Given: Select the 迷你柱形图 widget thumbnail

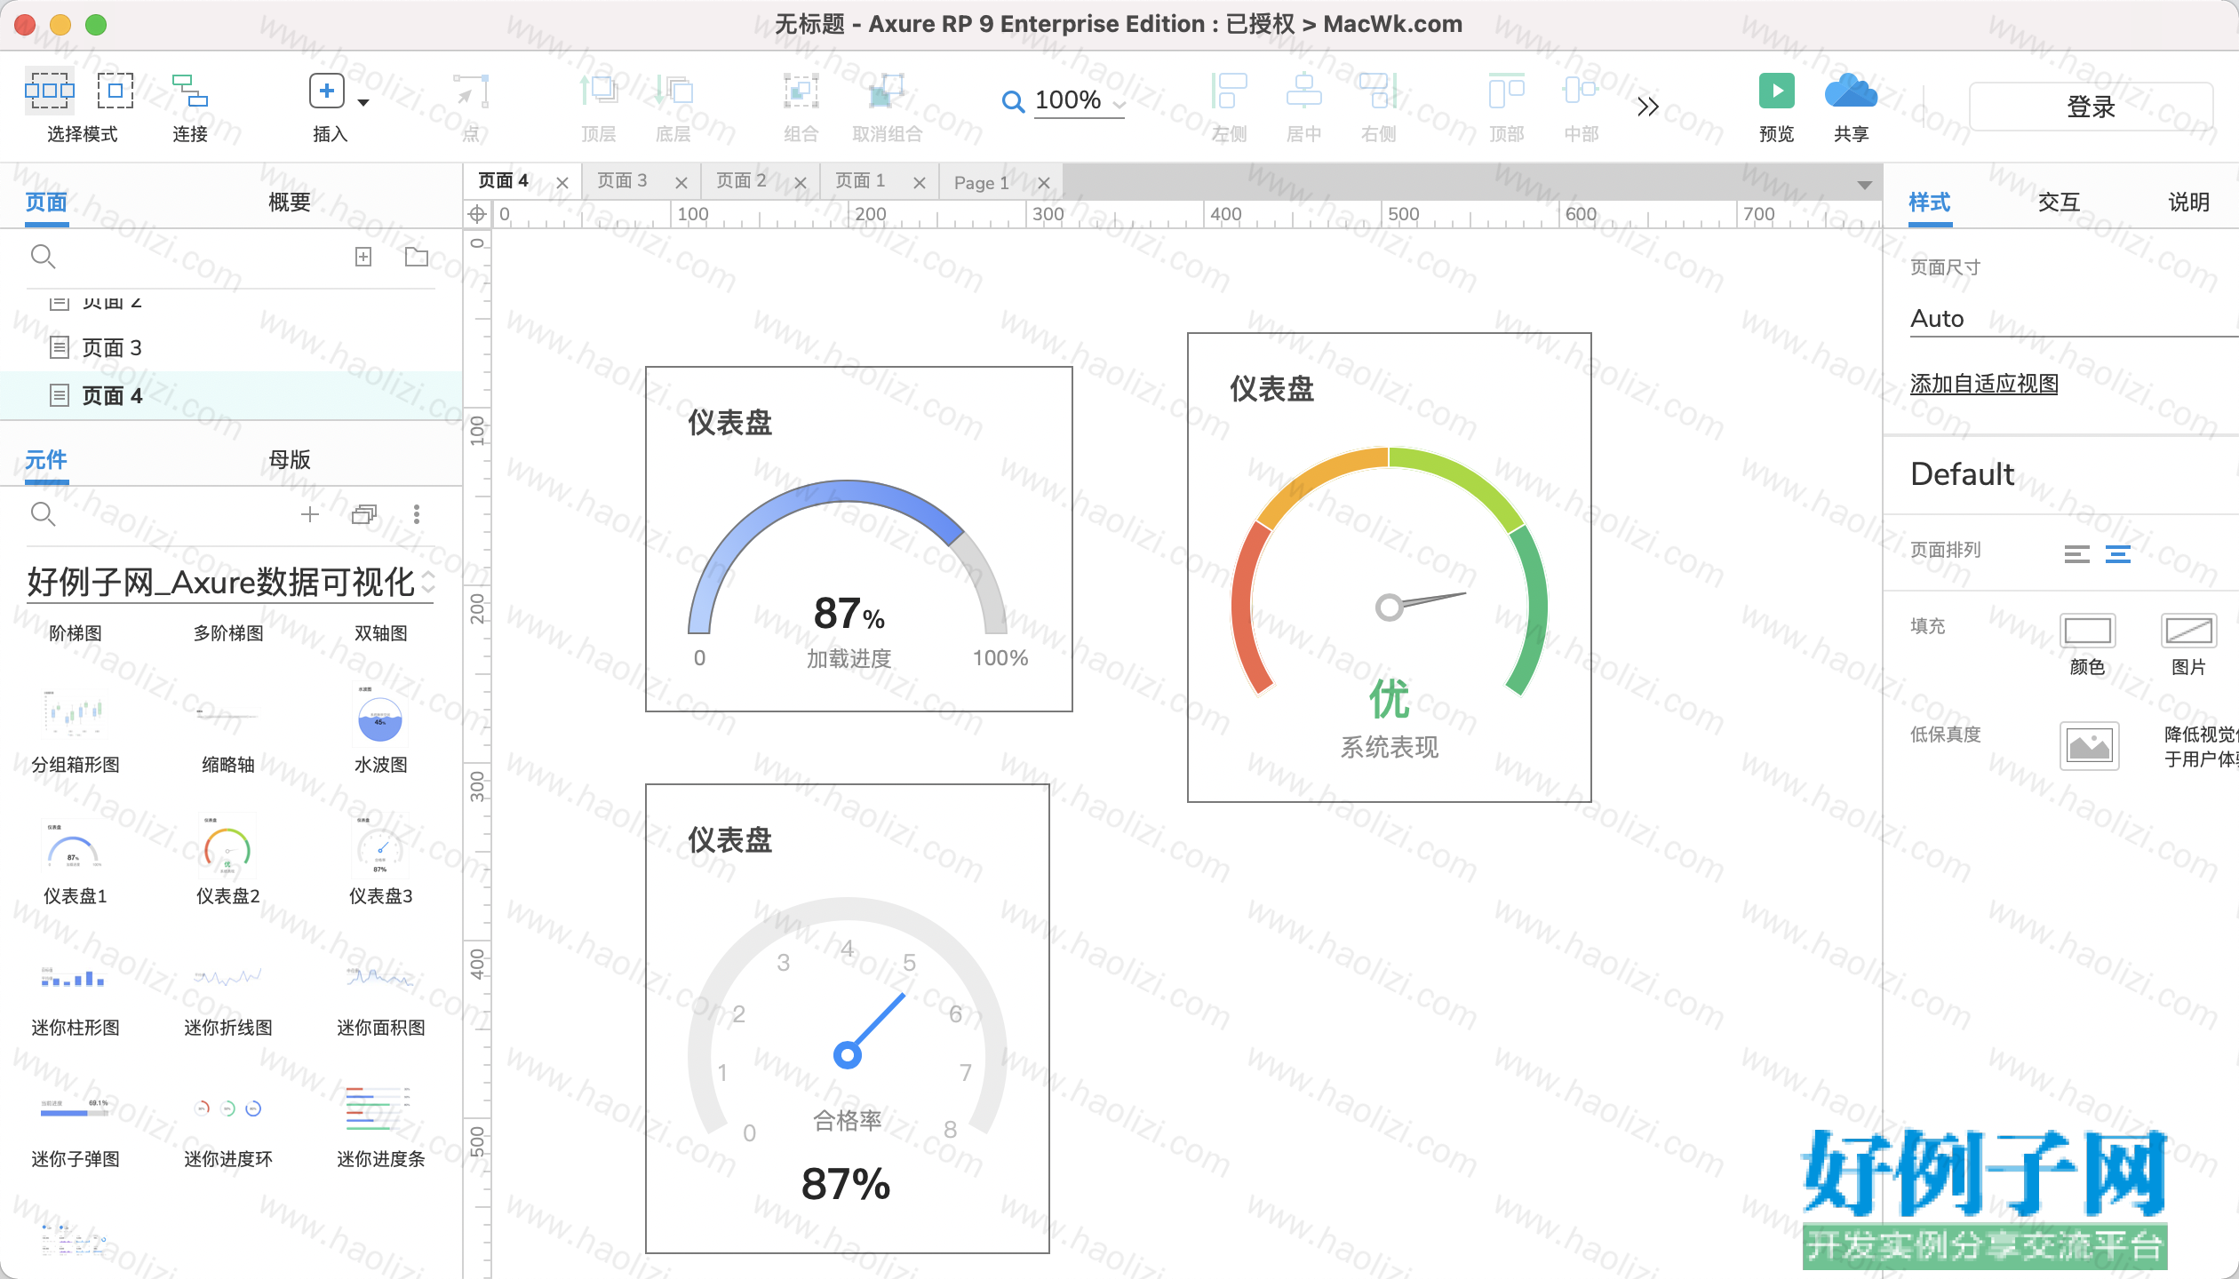Looking at the screenshot, I should 75,977.
